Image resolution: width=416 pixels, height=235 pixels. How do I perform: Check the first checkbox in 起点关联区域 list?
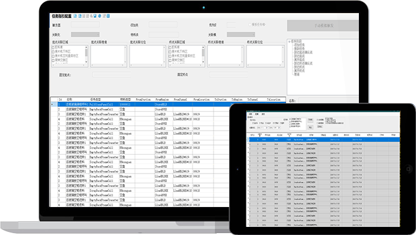(53, 47)
